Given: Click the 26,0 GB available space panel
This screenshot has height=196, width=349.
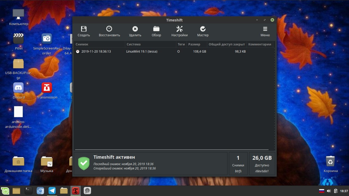Looking at the screenshot, I should click(x=262, y=164).
